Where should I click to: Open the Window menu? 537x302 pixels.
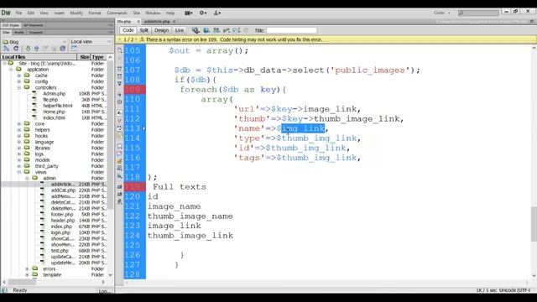click(x=153, y=13)
